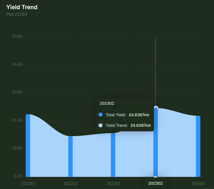Image resolution: width=214 pixels, height=189 pixels.
Task: Expand the 202302 tooltip header
Action: point(107,103)
